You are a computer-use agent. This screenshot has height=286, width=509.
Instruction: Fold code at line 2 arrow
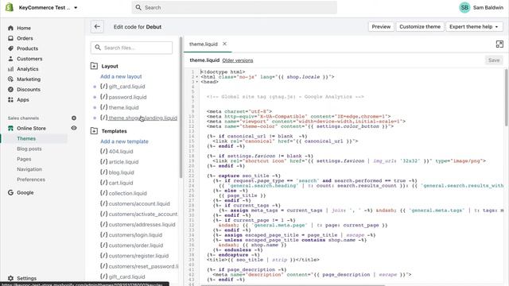coord(196,77)
